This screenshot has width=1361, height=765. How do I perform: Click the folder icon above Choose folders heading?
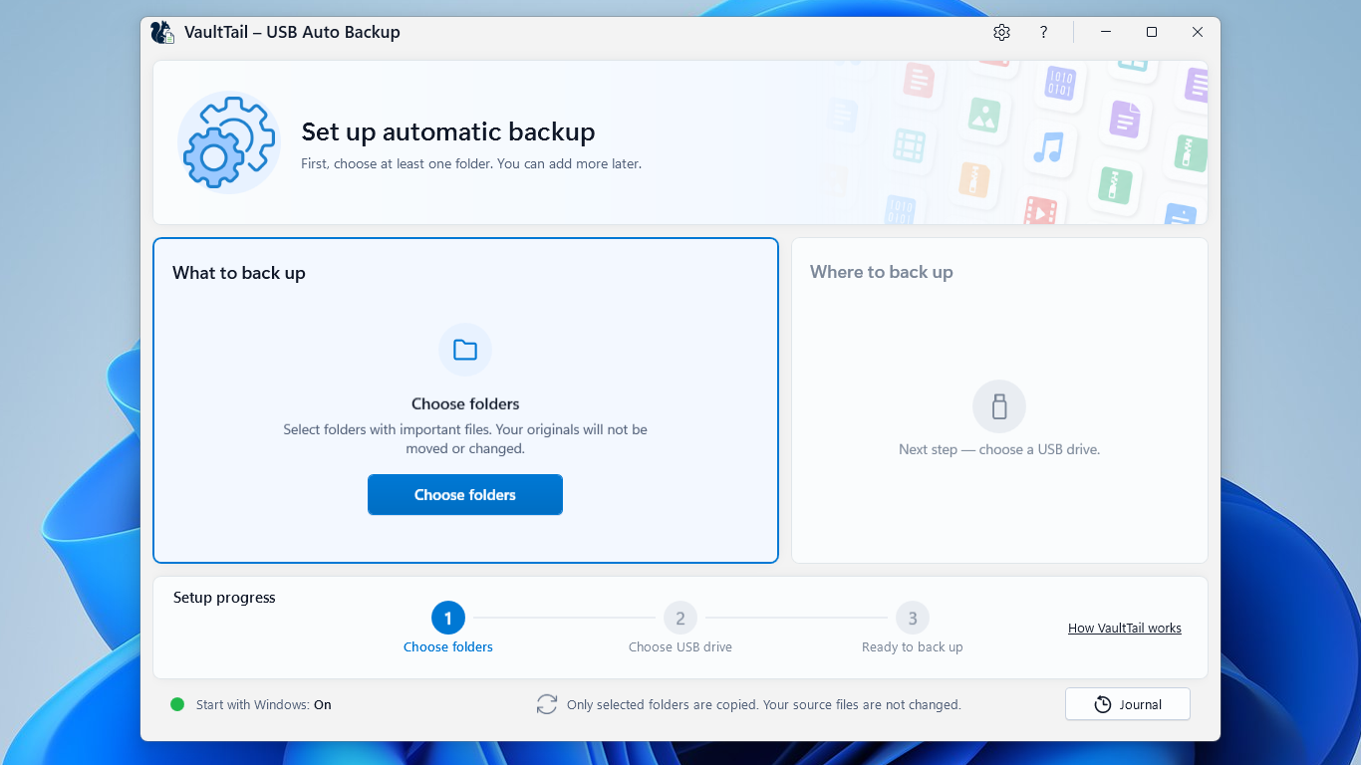465,350
